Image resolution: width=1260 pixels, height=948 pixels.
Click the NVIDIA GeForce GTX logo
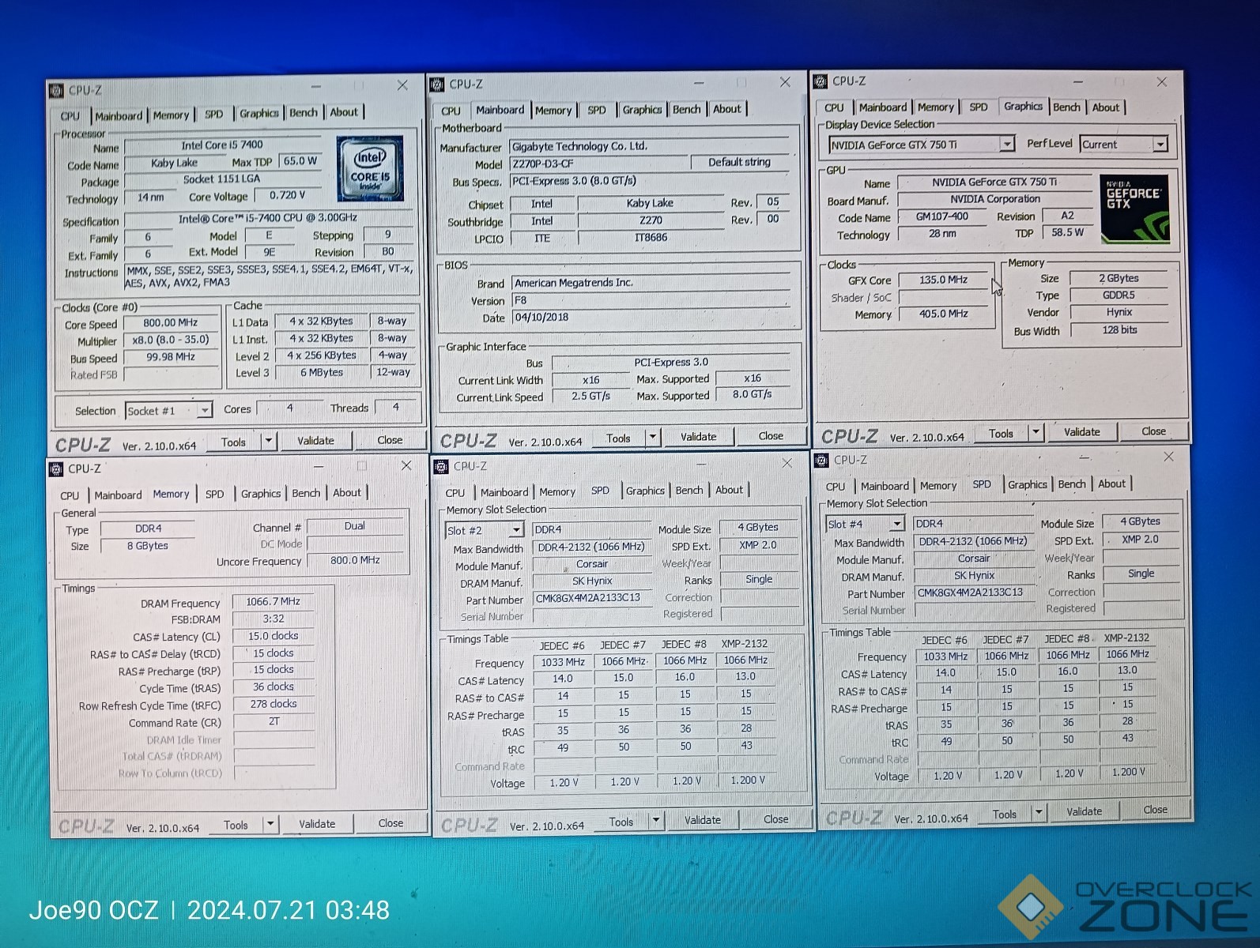coord(1134,209)
